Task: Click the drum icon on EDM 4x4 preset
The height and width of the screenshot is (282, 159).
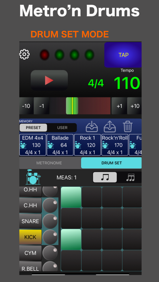Action: [23, 145]
